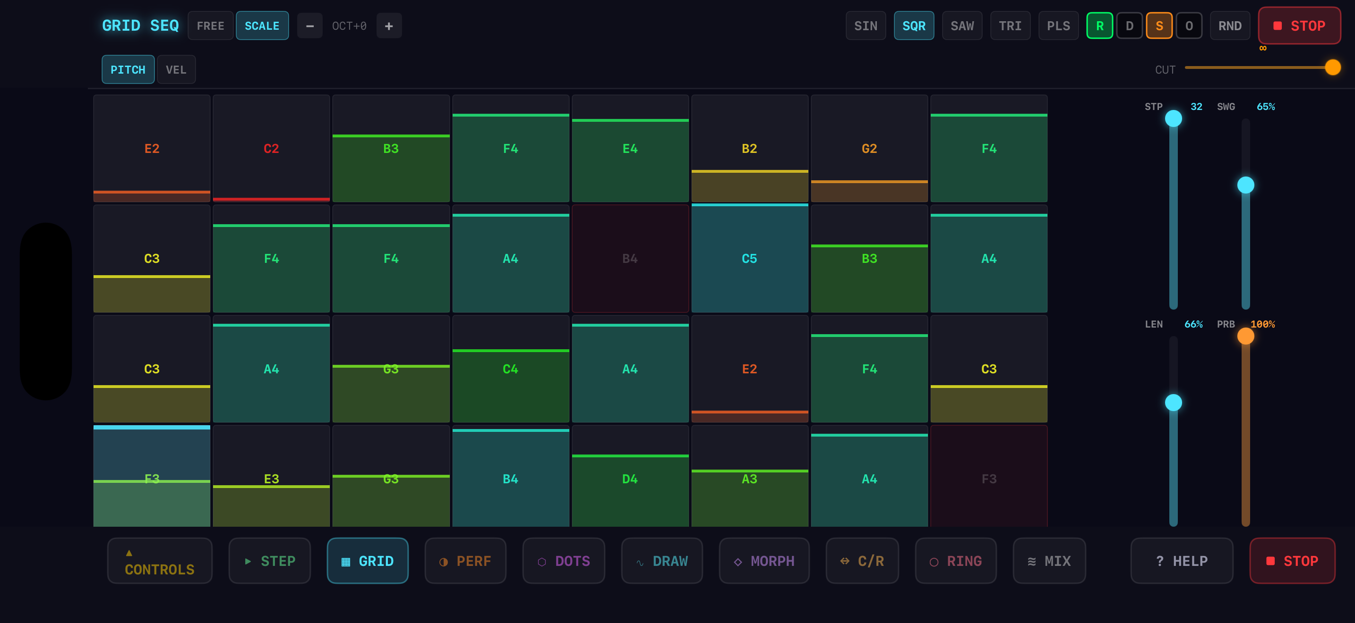
Task: Open the MORPH panel
Action: (x=764, y=561)
